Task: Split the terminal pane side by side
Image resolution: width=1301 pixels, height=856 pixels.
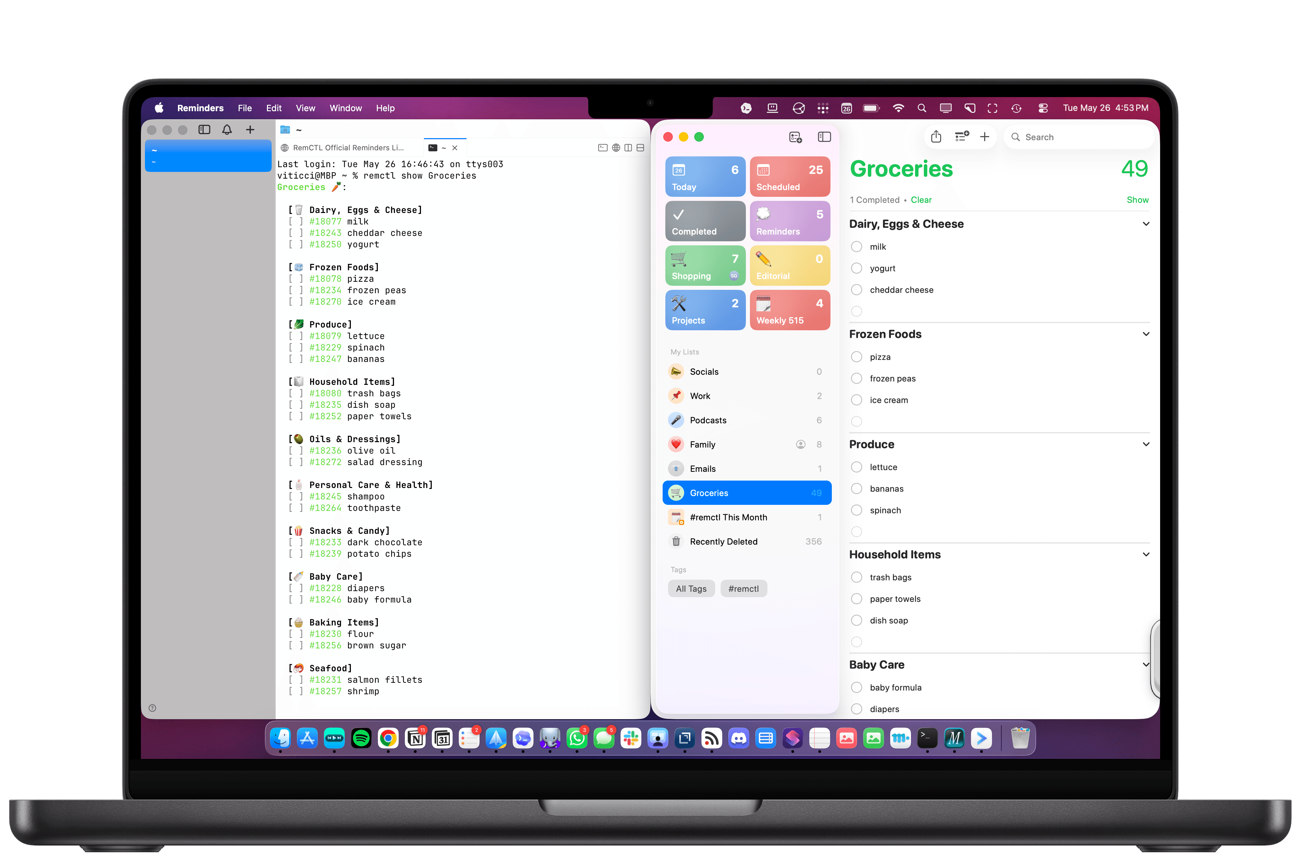Action: point(628,148)
